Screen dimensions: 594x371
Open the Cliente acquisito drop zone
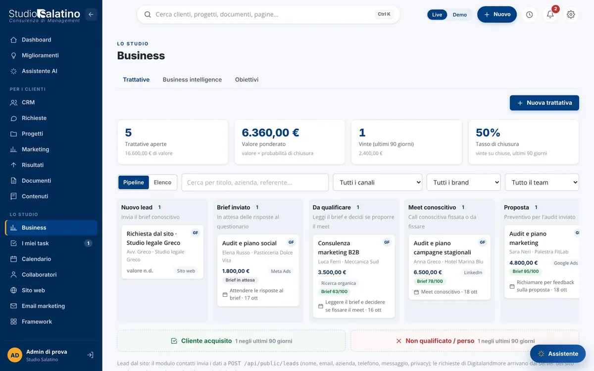(231, 341)
